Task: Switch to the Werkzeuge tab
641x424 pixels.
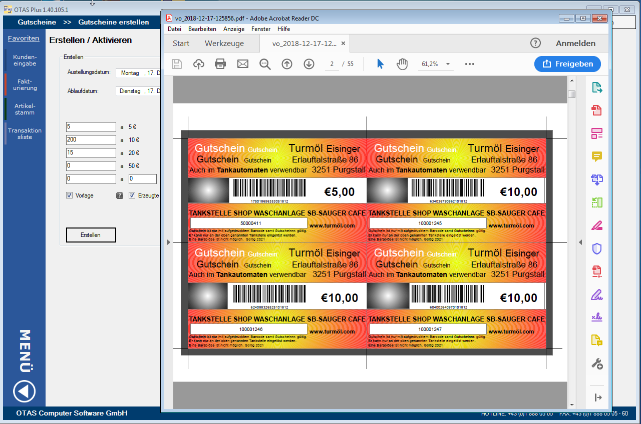Action: [224, 43]
